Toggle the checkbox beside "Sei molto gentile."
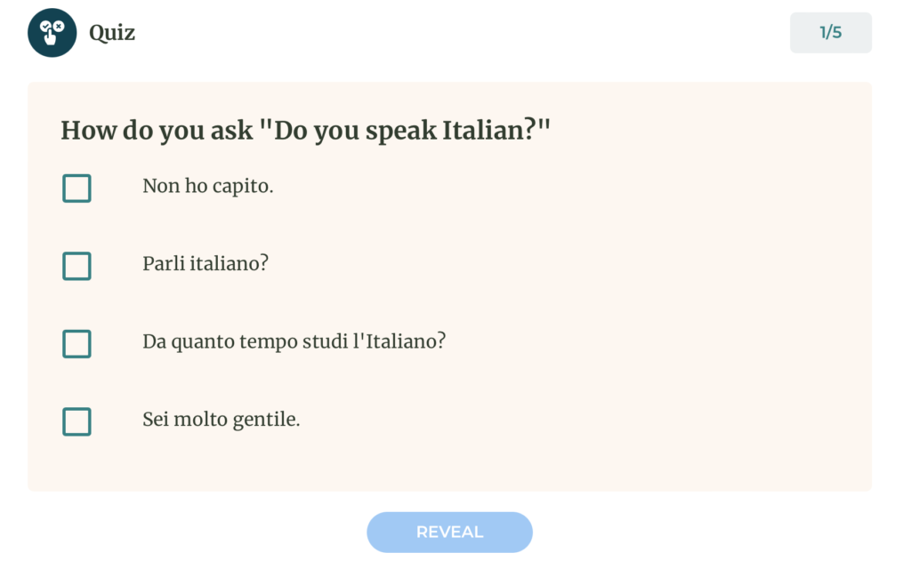 pyautogui.click(x=77, y=421)
